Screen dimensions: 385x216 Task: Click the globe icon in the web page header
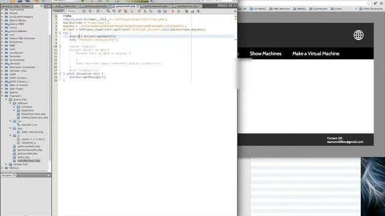pos(359,35)
